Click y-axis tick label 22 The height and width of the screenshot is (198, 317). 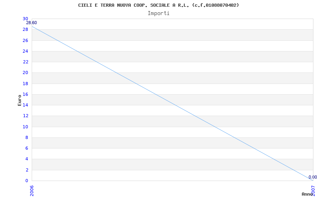25,62
